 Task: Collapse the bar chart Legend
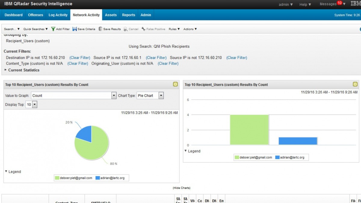[x=186, y=151]
